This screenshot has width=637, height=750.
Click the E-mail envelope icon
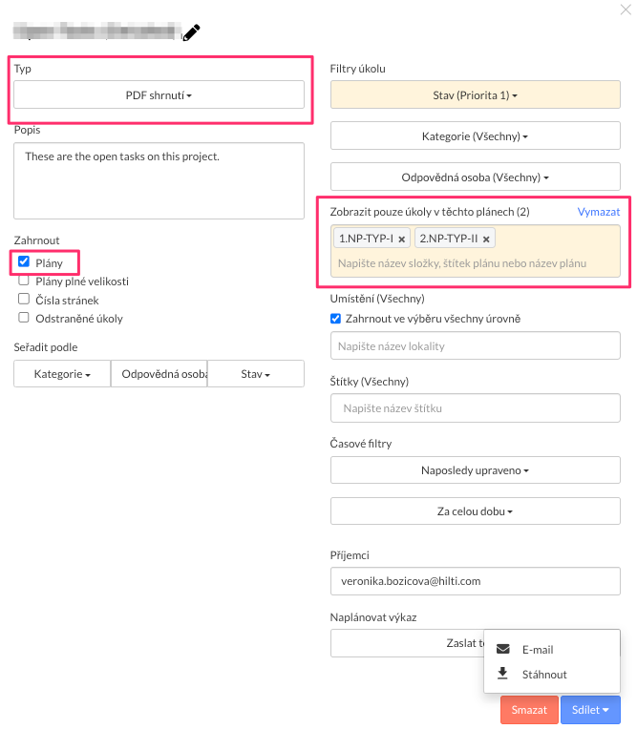pyautogui.click(x=503, y=650)
